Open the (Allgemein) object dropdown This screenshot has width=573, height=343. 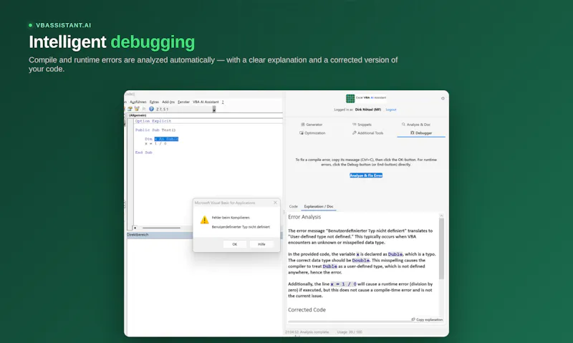(x=205, y=115)
